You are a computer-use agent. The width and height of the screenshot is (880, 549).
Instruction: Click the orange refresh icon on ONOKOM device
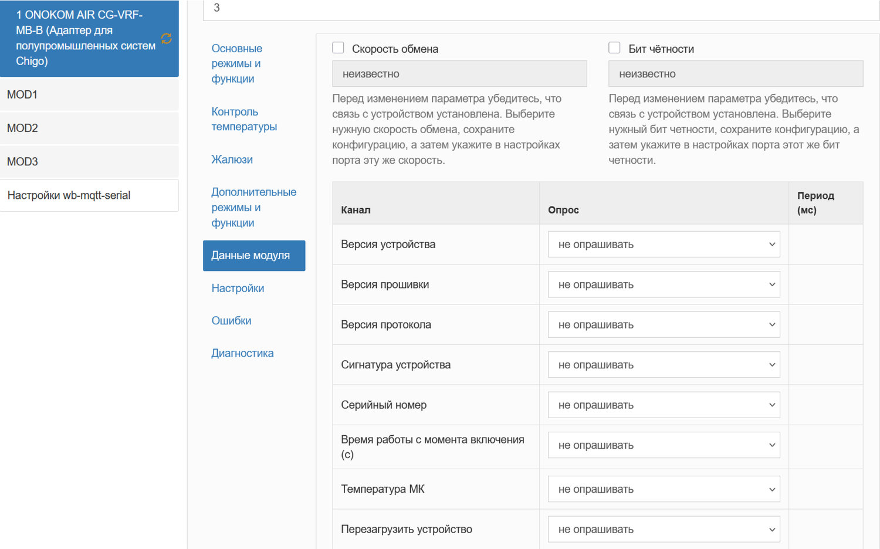pyautogui.click(x=167, y=38)
